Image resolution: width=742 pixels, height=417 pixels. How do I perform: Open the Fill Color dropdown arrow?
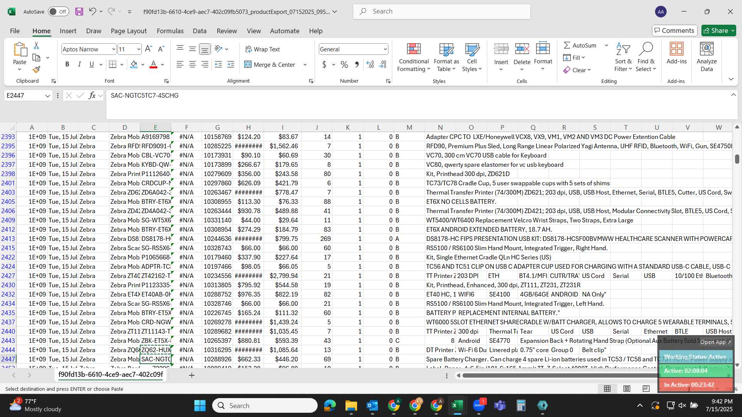point(143,64)
